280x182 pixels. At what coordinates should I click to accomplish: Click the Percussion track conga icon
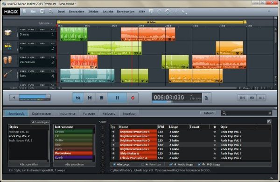pyautogui.click(x=7, y=60)
